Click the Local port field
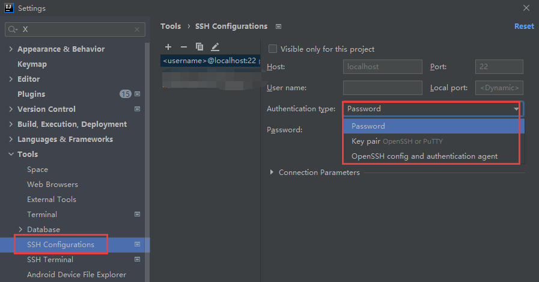 (499, 88)
